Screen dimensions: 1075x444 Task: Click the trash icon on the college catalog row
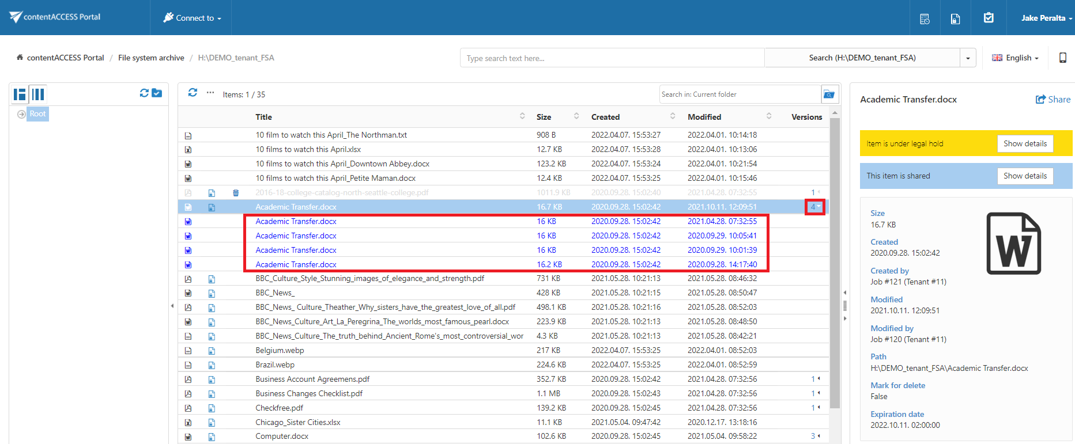tap(236, 193)
